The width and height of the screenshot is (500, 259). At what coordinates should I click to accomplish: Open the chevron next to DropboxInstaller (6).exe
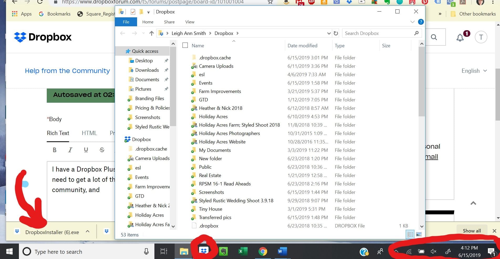coord(87,231)
